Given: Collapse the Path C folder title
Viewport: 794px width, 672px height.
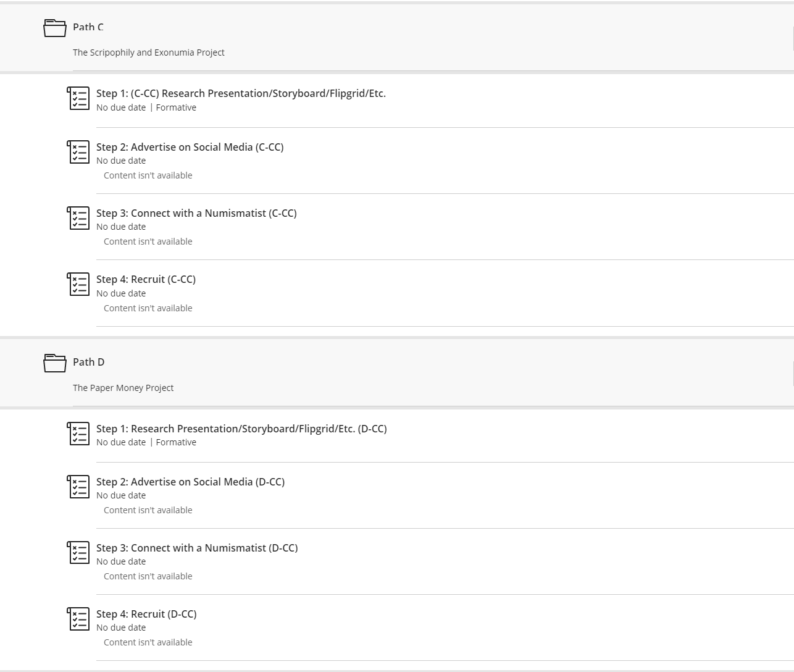Looking at the screenshot, I should [x=88, y=27].
